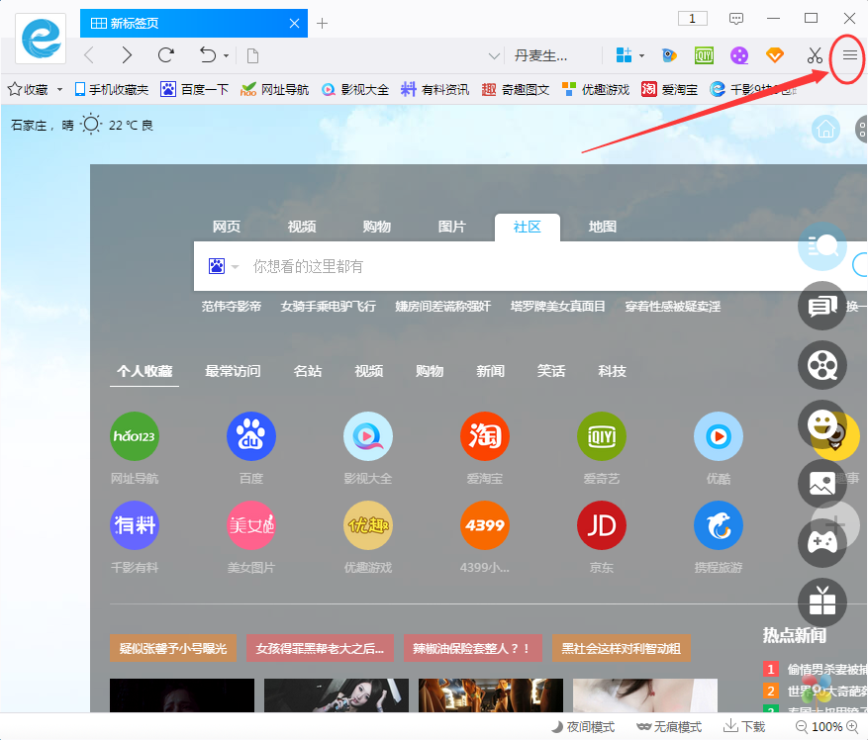Open the browser's main hamburger menu

(848, 56)
